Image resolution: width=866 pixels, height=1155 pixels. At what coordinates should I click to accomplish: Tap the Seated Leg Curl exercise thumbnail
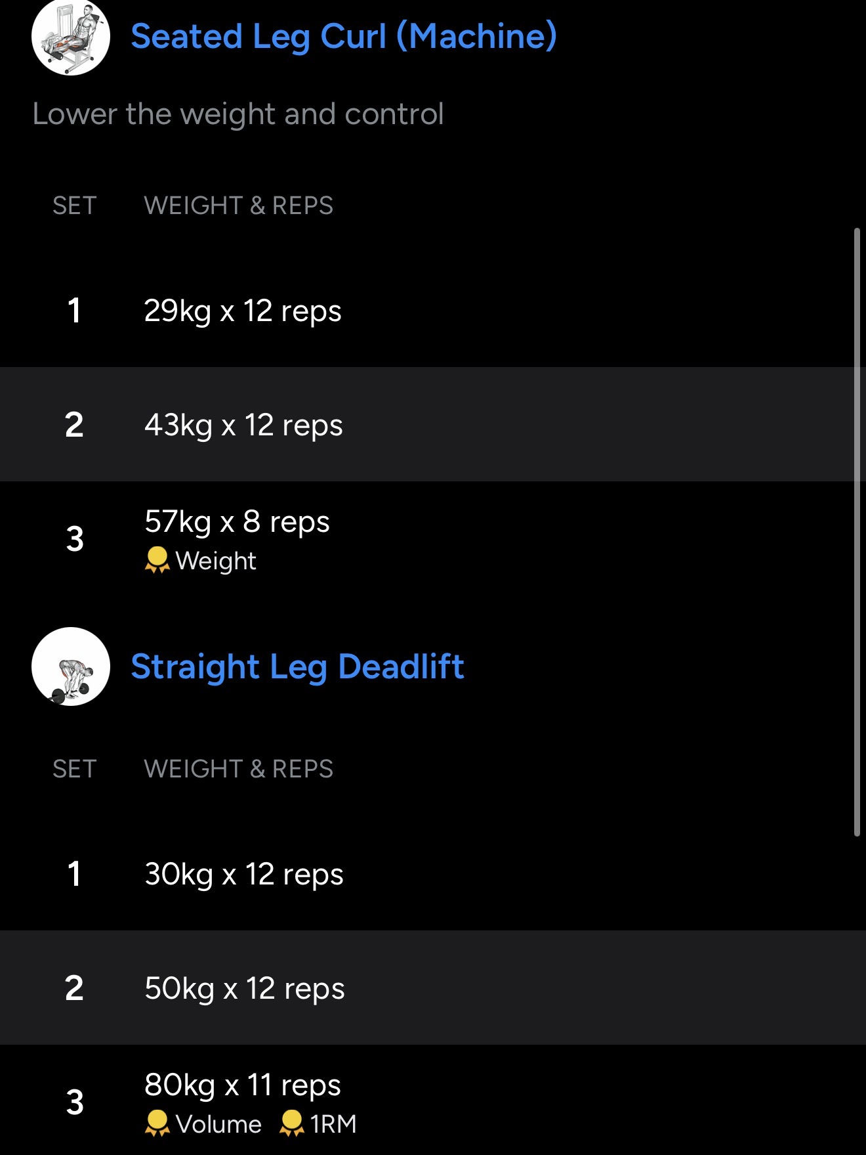(x=71, y=37)
